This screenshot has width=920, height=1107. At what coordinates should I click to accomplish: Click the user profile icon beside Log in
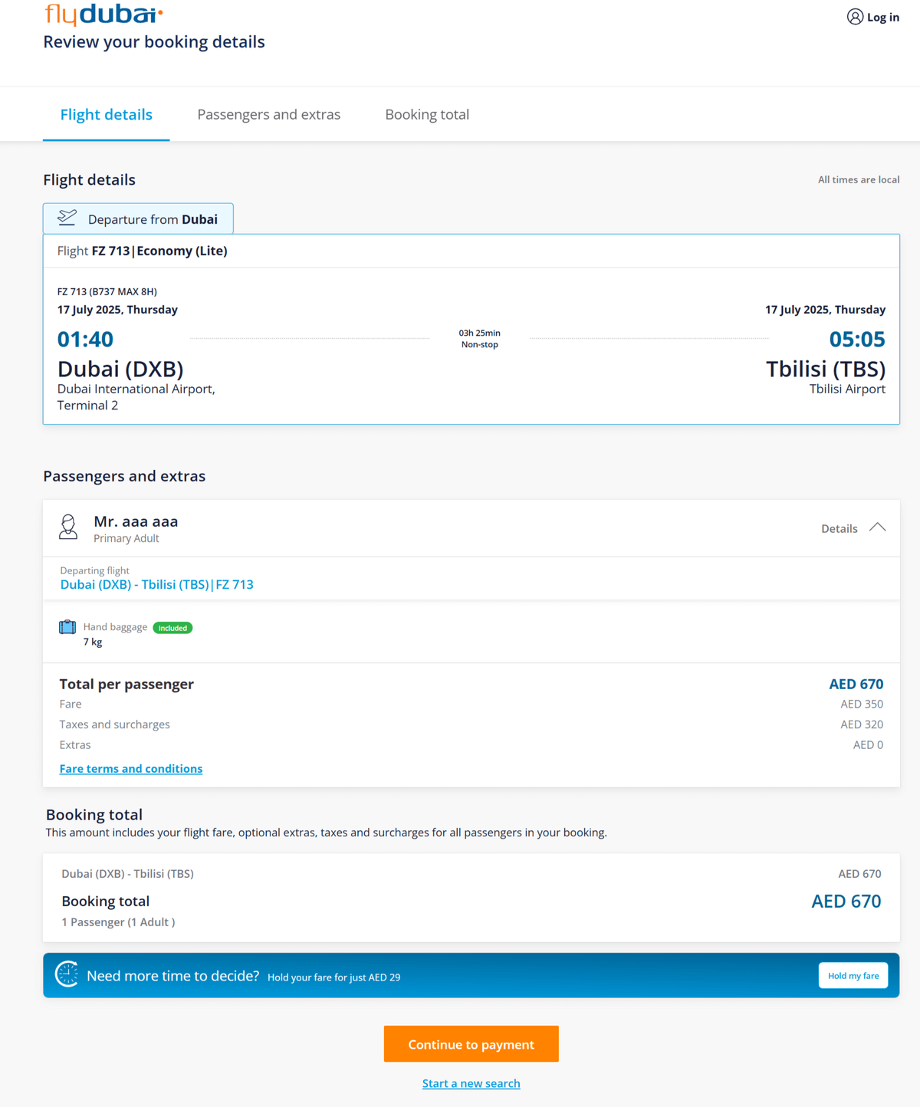pyautogui.click(x=855, y=17)
